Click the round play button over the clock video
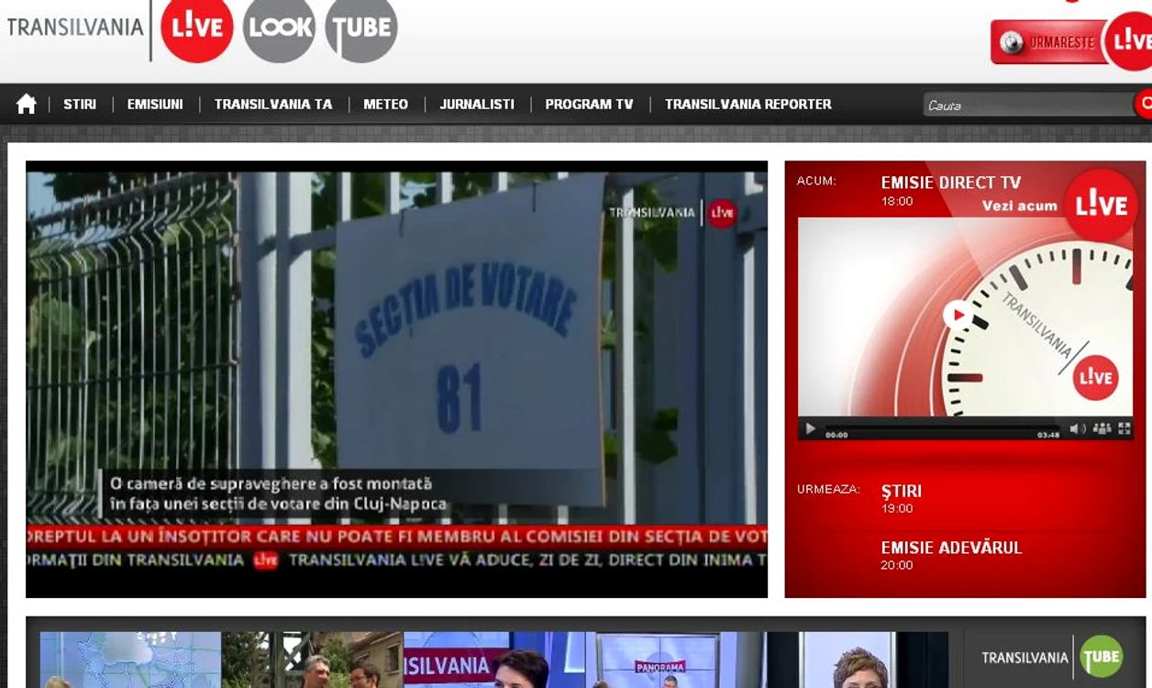This screenshot has height=688, width=1152. [958, 316]
